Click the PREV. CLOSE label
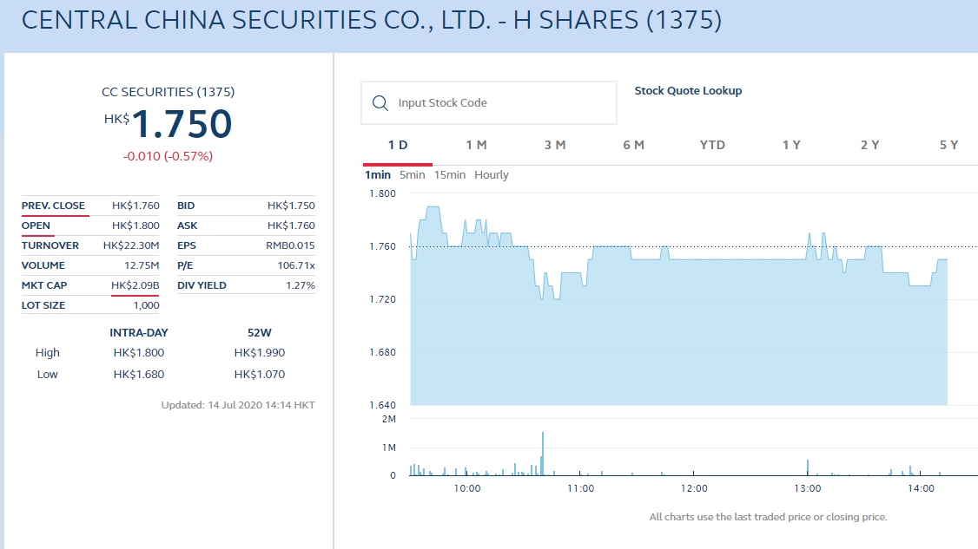The width and height of the screenshot is (978, 549). (53, 206)
